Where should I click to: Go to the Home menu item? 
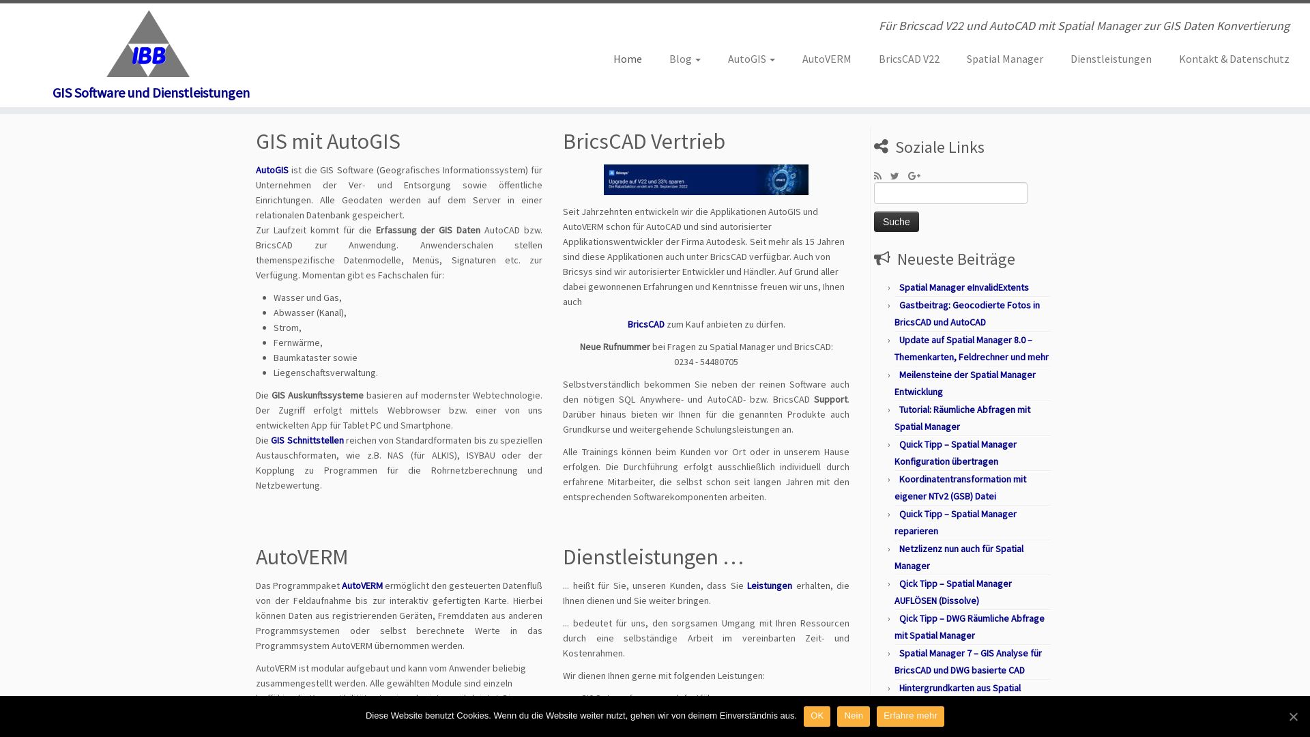(x=627, y=59)
